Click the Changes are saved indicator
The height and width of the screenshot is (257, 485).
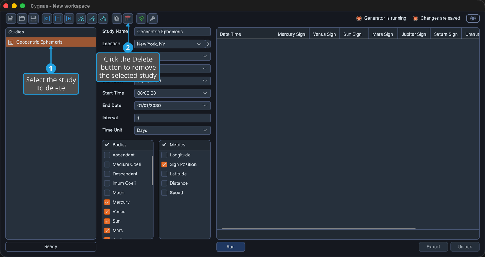436,18
